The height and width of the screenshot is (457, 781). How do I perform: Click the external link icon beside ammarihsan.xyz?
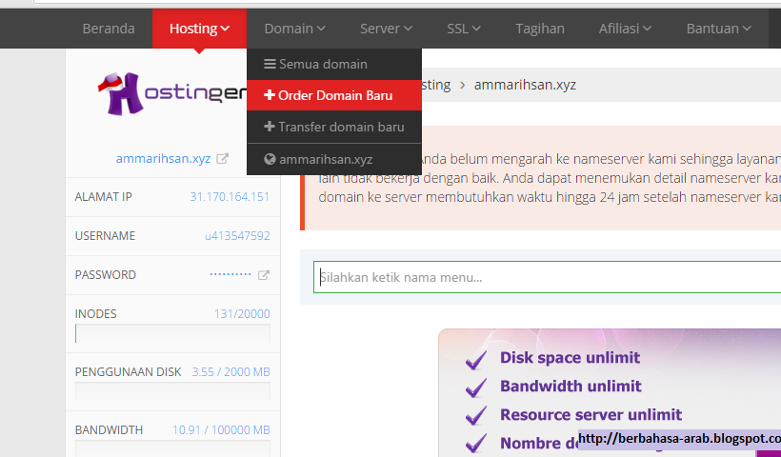(223, 159)
